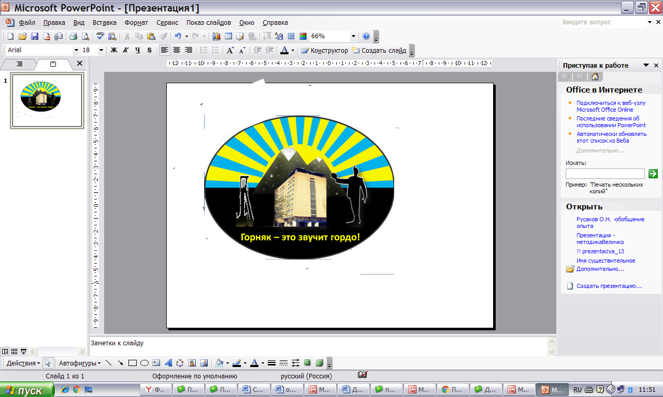Toggle Italic formatting (К)
The width and height of the screenshot is (663, 397).
point(126,50)
